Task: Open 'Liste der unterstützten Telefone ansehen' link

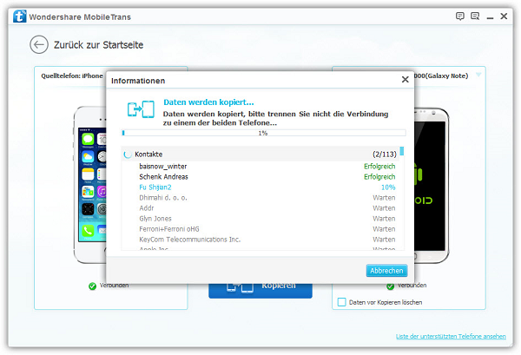Action: [451, 336]
